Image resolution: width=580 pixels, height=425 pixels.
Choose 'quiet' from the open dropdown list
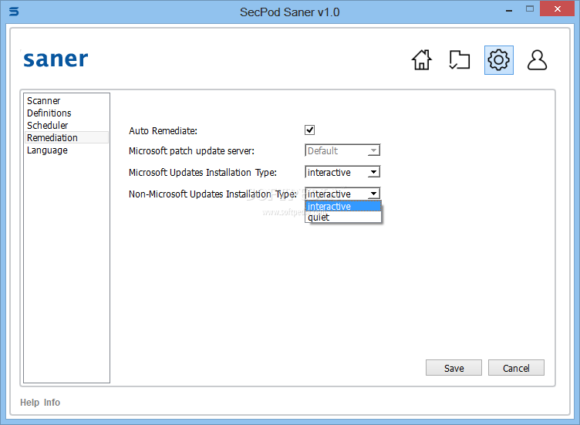tap(343, 217)
